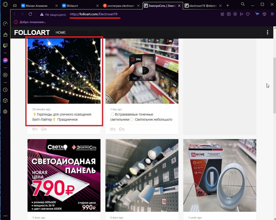276x220 pixels.
Task: Click the 1 week ago timestamp
Action: click(x=195, y=218)
